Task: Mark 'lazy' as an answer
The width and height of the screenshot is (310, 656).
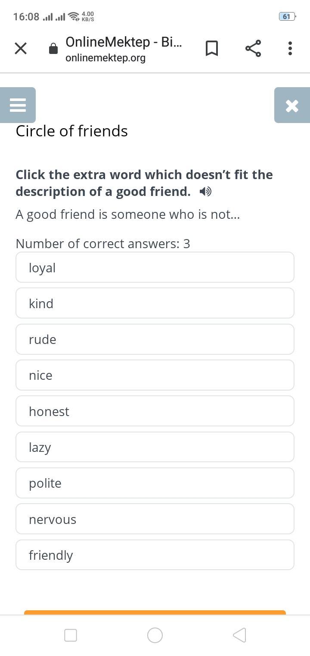Action: (155, 447)
